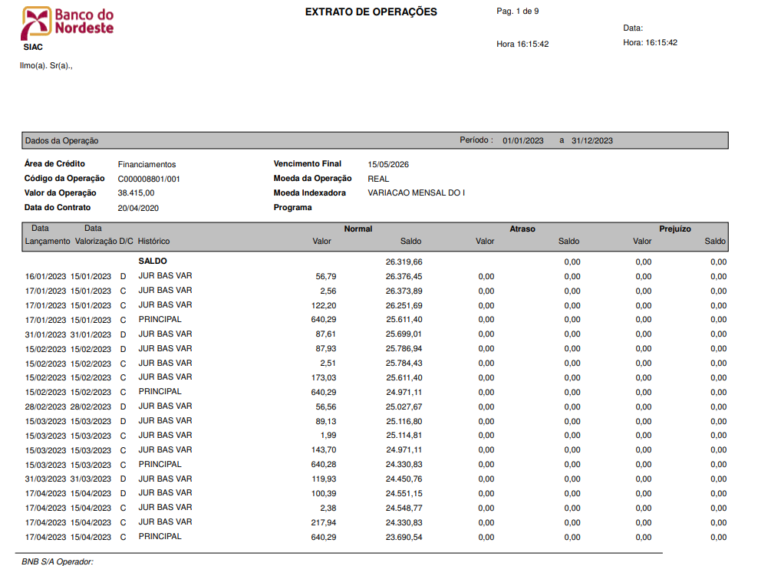Click the 'Data Contrato' date 20/04/2020
The image size is (781, 566).
click(x=138, y=208)
